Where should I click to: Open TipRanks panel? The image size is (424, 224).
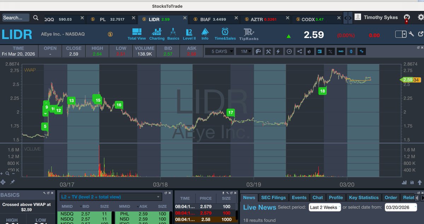pyautogui.click(x=249, y=34)
